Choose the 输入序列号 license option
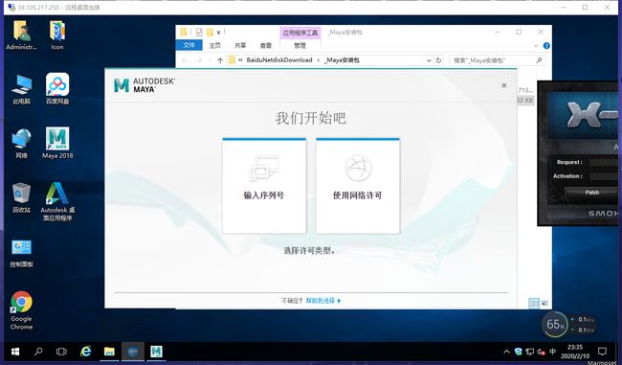 (x=264, y=186)
